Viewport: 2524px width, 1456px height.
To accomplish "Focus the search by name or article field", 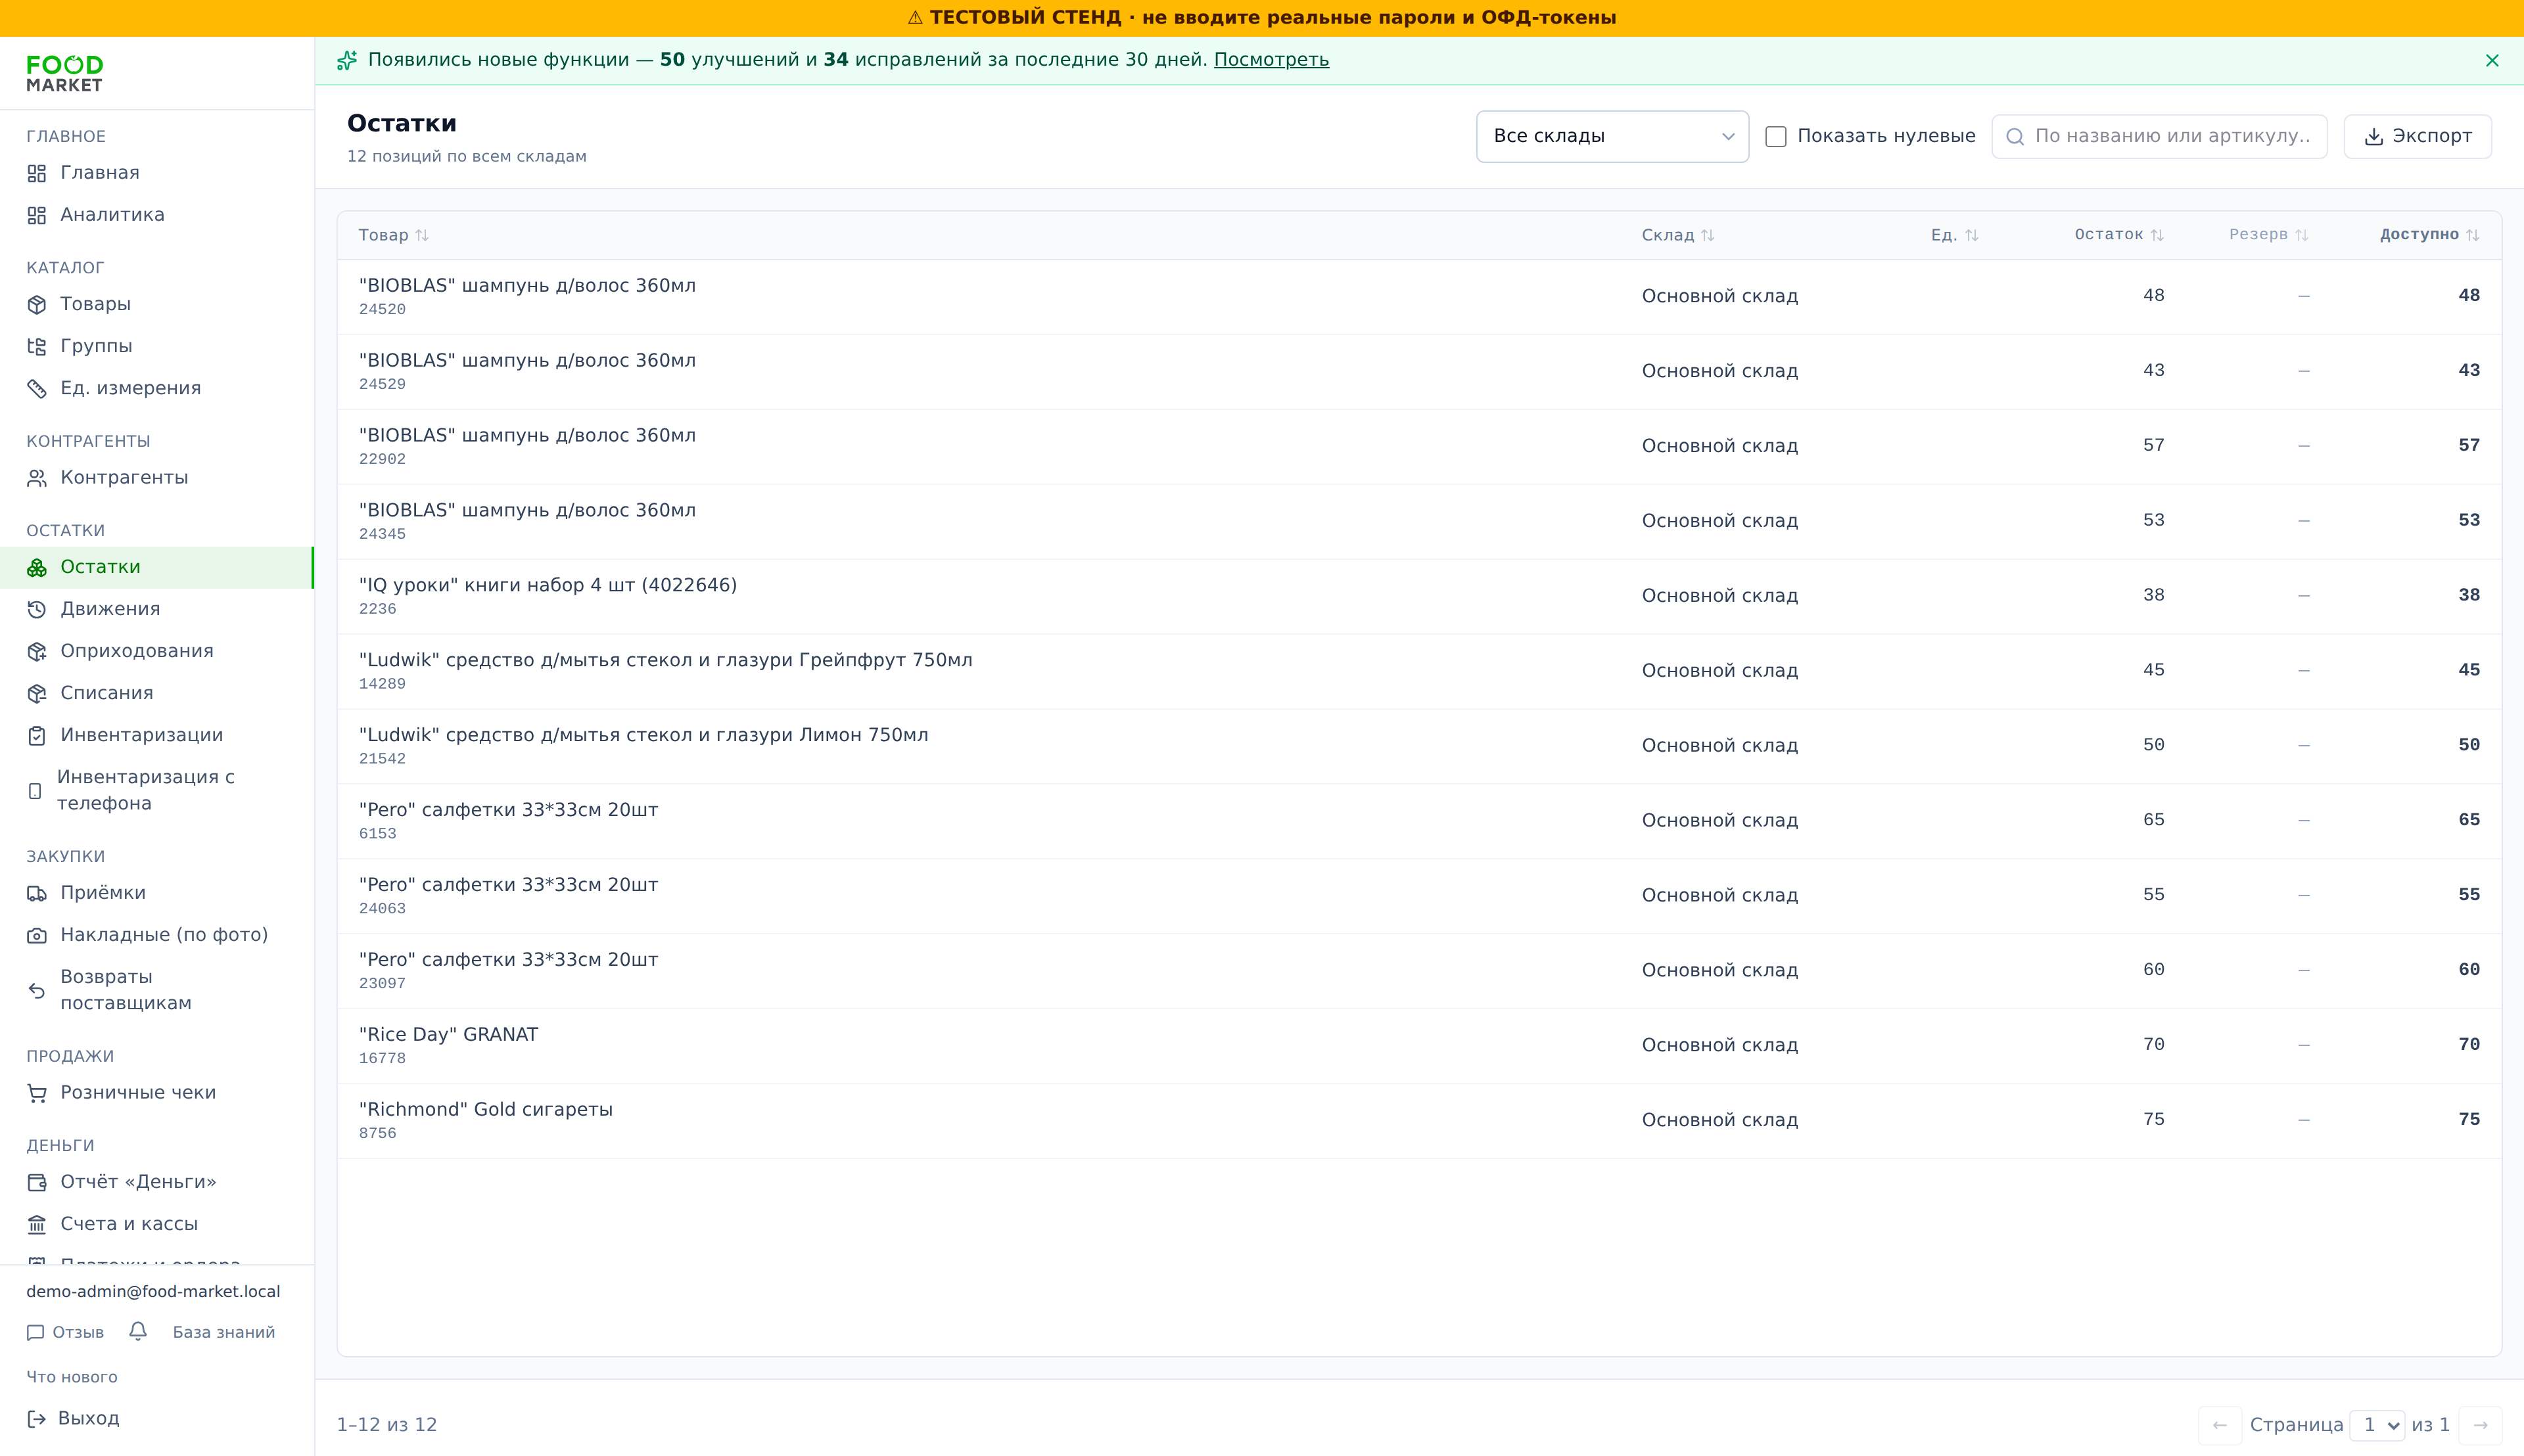I will tap(2159, 136).
